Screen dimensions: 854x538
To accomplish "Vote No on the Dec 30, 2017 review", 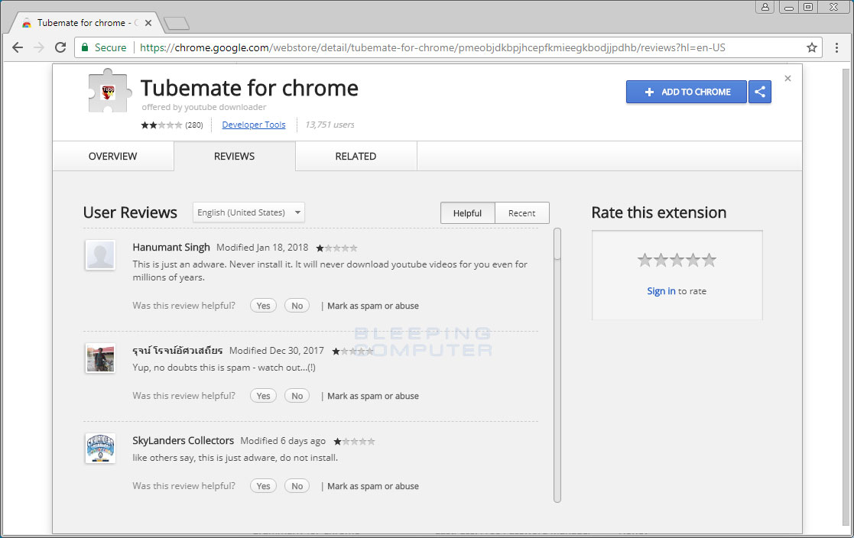I will [x=297, y=396].
